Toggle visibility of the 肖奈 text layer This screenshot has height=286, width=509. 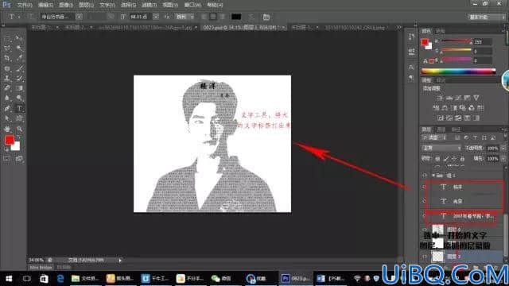[424, 201]
